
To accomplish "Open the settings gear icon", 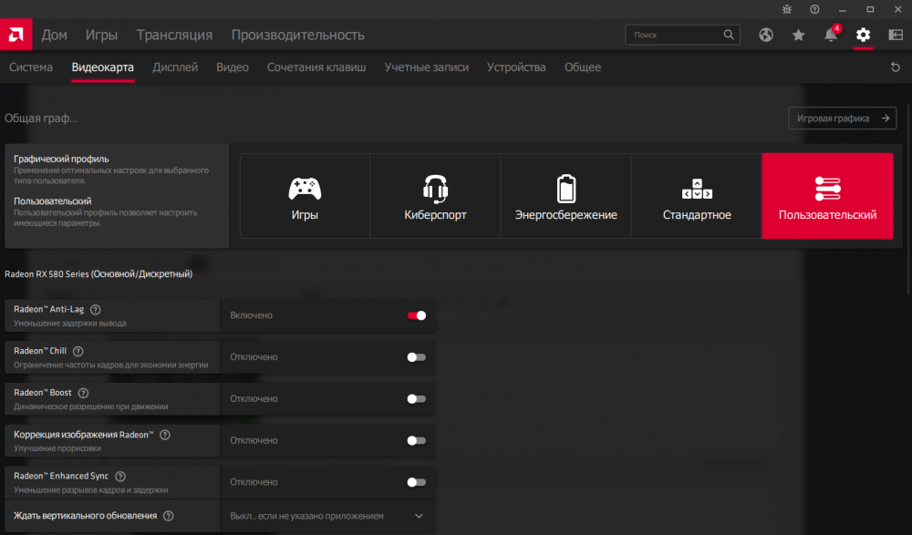I will [x=863, y=35].
